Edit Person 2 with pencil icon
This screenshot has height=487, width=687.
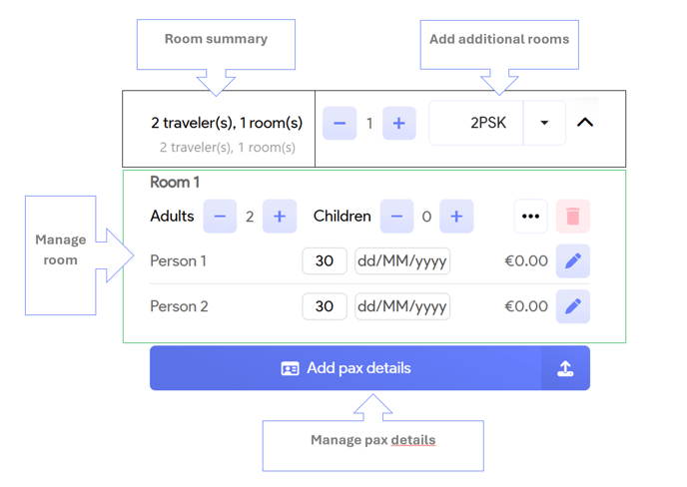click(573, 306)
